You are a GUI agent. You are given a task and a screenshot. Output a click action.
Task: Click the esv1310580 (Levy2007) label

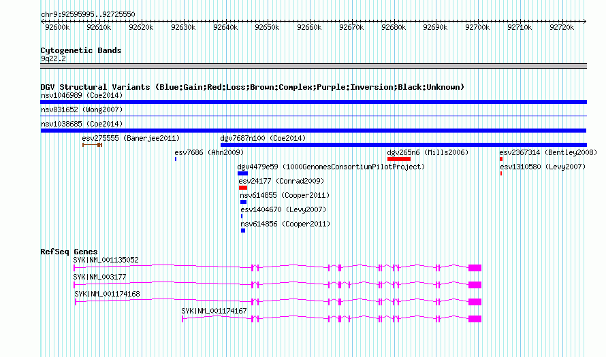pyautogui.click(x=543, y=167)
